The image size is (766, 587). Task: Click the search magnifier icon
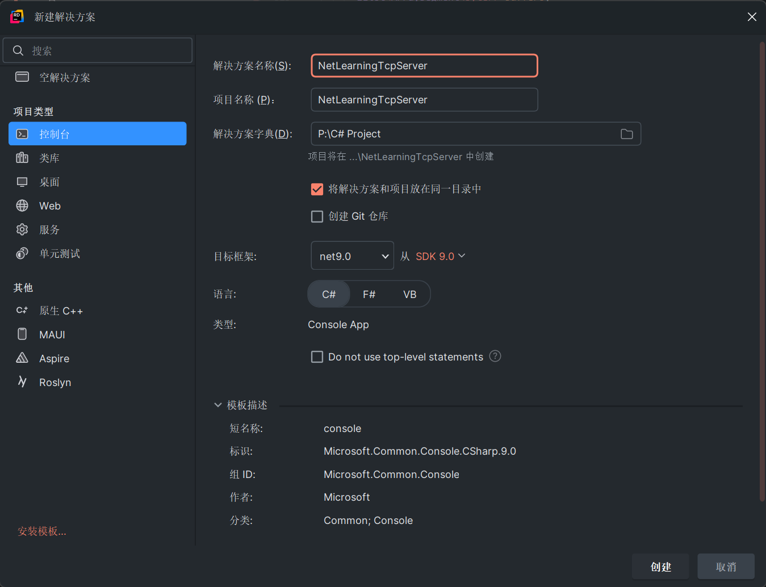click(18, 51)
